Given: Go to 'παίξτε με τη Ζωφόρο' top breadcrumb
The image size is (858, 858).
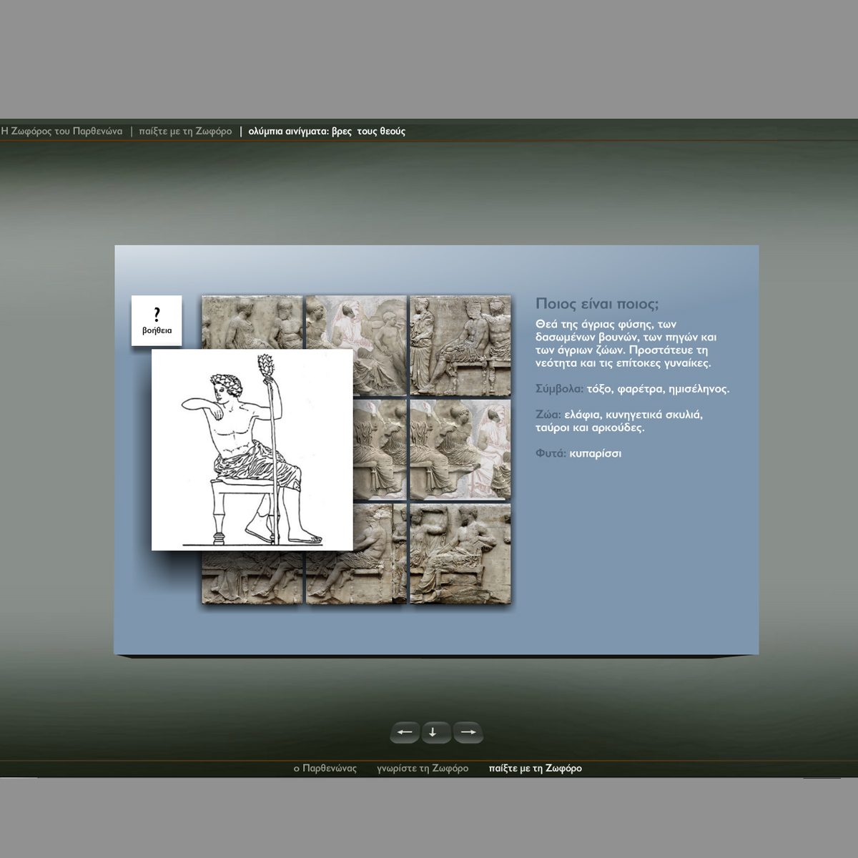Looking at the screenshot, I should pos(185,131).
